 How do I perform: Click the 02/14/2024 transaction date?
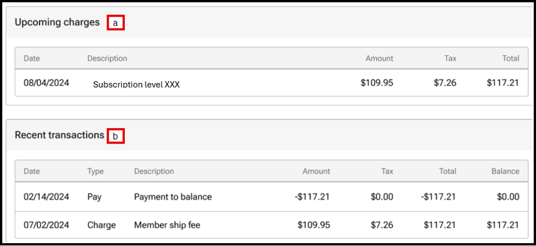click(46, 197)
